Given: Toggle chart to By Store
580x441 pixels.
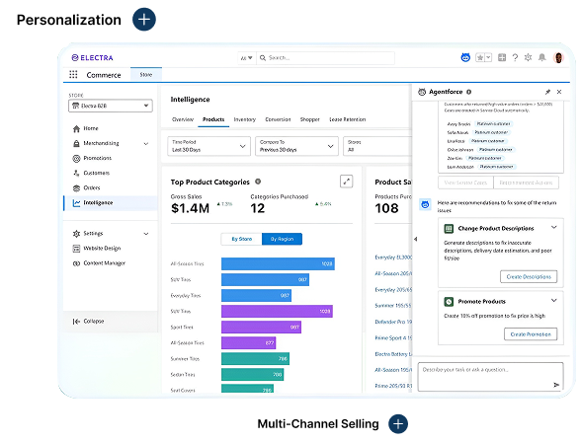Looking at the screenshot, I should [241, 239].
